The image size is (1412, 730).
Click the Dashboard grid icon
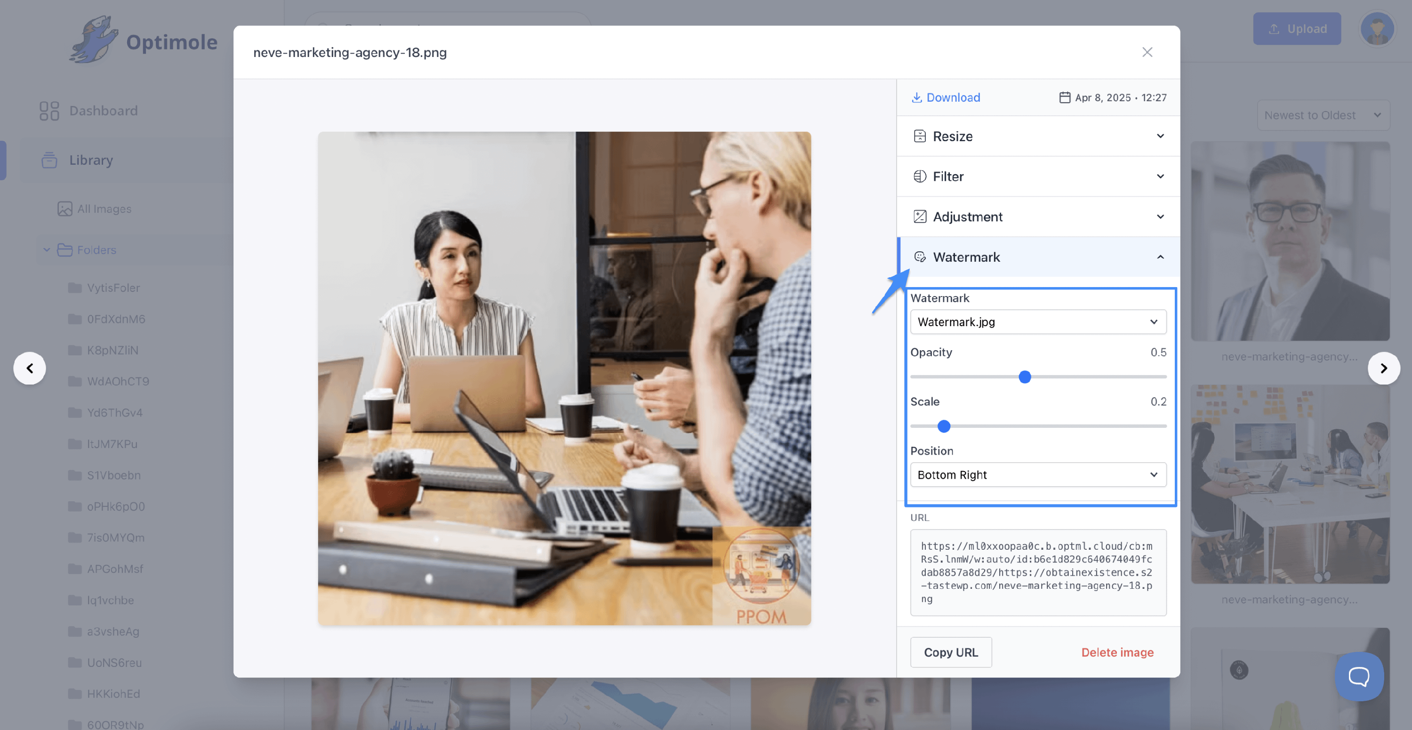coord(49,111)
